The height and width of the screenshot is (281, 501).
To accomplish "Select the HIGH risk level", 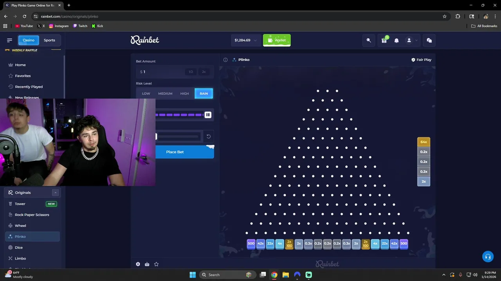I will pos(184,94).
